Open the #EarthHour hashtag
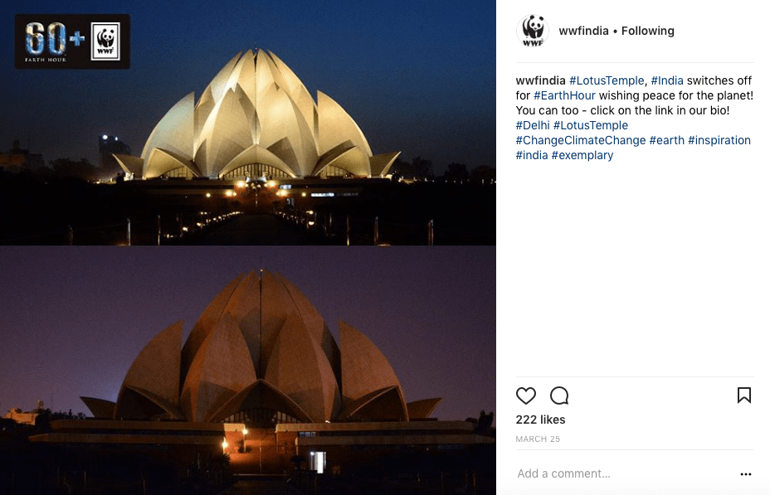Viewport: 770px width, 495px height. (x=564, y=95)
